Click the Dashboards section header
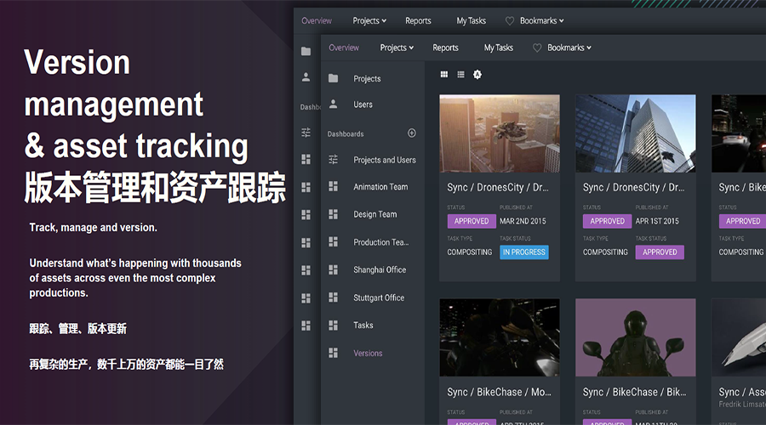Image resolution: width=766 pixels, height=425 pixels. coord(346,133)
